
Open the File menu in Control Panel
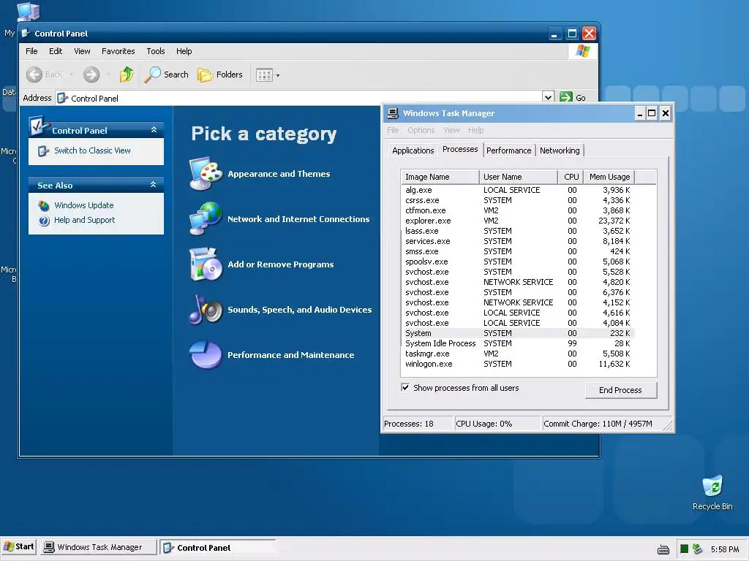31,51
